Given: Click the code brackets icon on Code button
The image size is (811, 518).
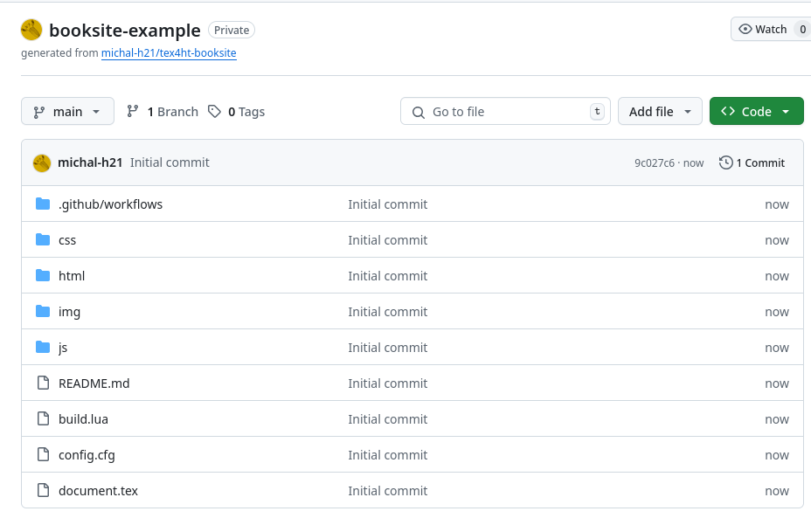Looking at the screenshot, I should 728,111.
